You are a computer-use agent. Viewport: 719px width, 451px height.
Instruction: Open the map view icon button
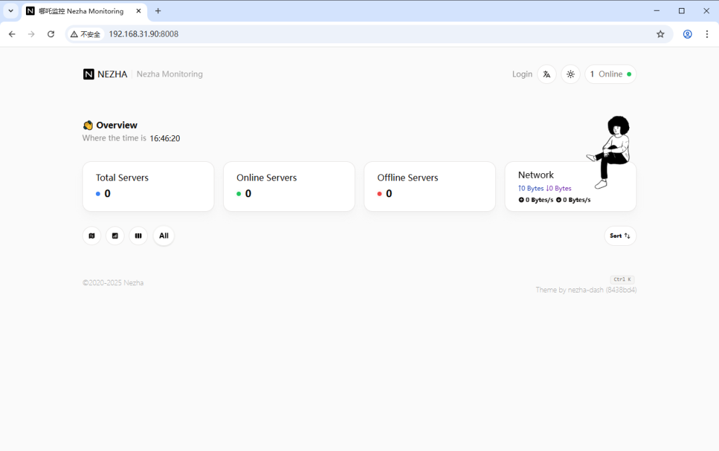click(92, 236)
